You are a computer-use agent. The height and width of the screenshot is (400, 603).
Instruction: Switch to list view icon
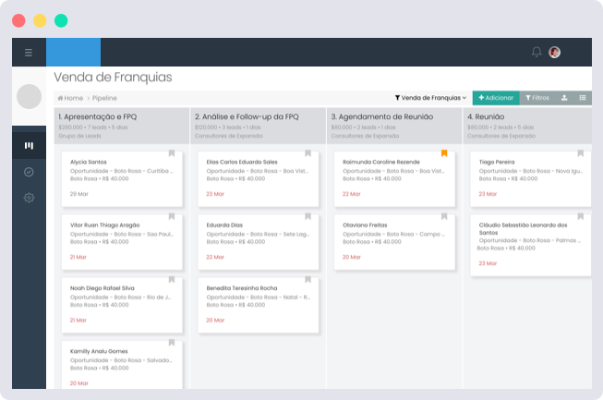583,98
